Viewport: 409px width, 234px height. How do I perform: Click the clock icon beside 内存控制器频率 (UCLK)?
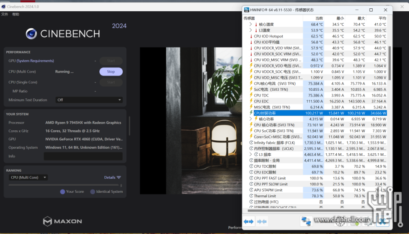point(251,149)
